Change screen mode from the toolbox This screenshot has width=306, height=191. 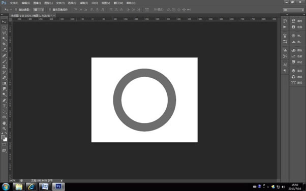(x=4, y=150)
